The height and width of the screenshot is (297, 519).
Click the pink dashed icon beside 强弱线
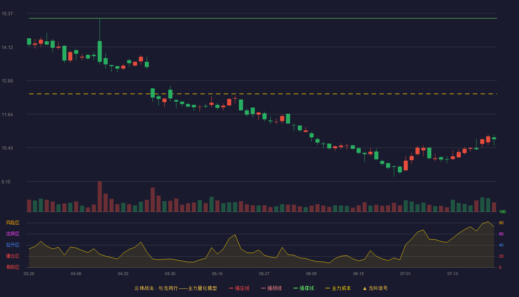click(264, 288)
